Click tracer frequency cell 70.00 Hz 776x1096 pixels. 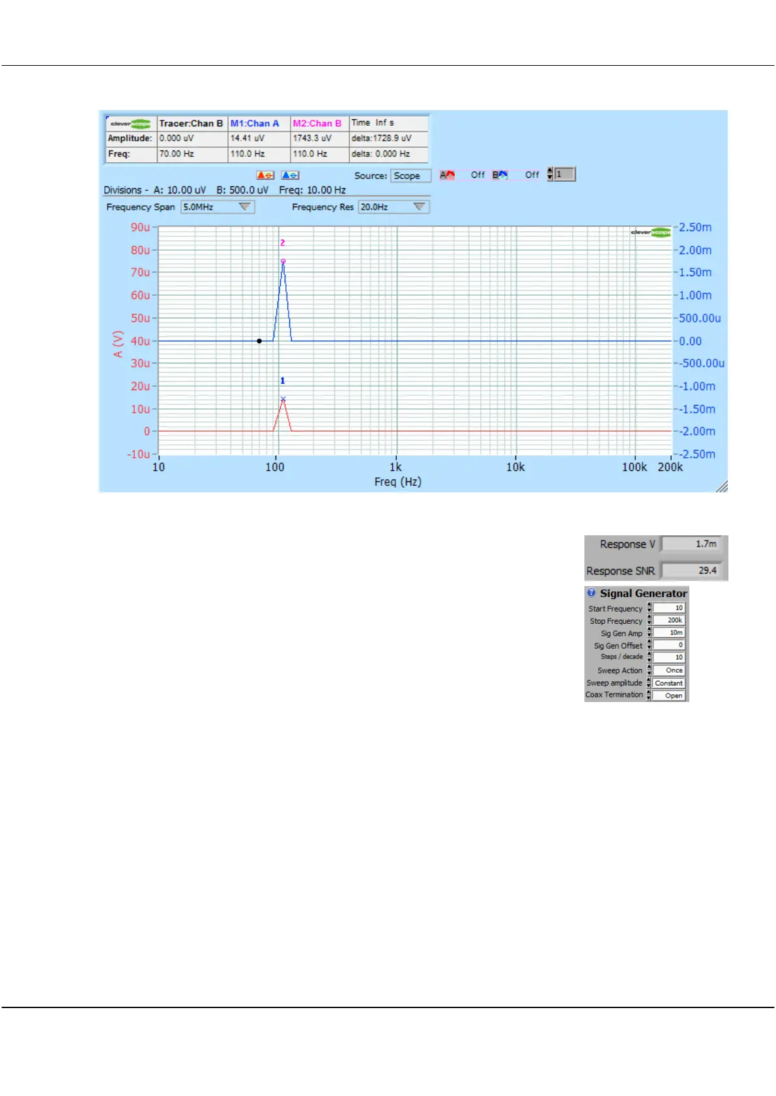click(192, 154)
